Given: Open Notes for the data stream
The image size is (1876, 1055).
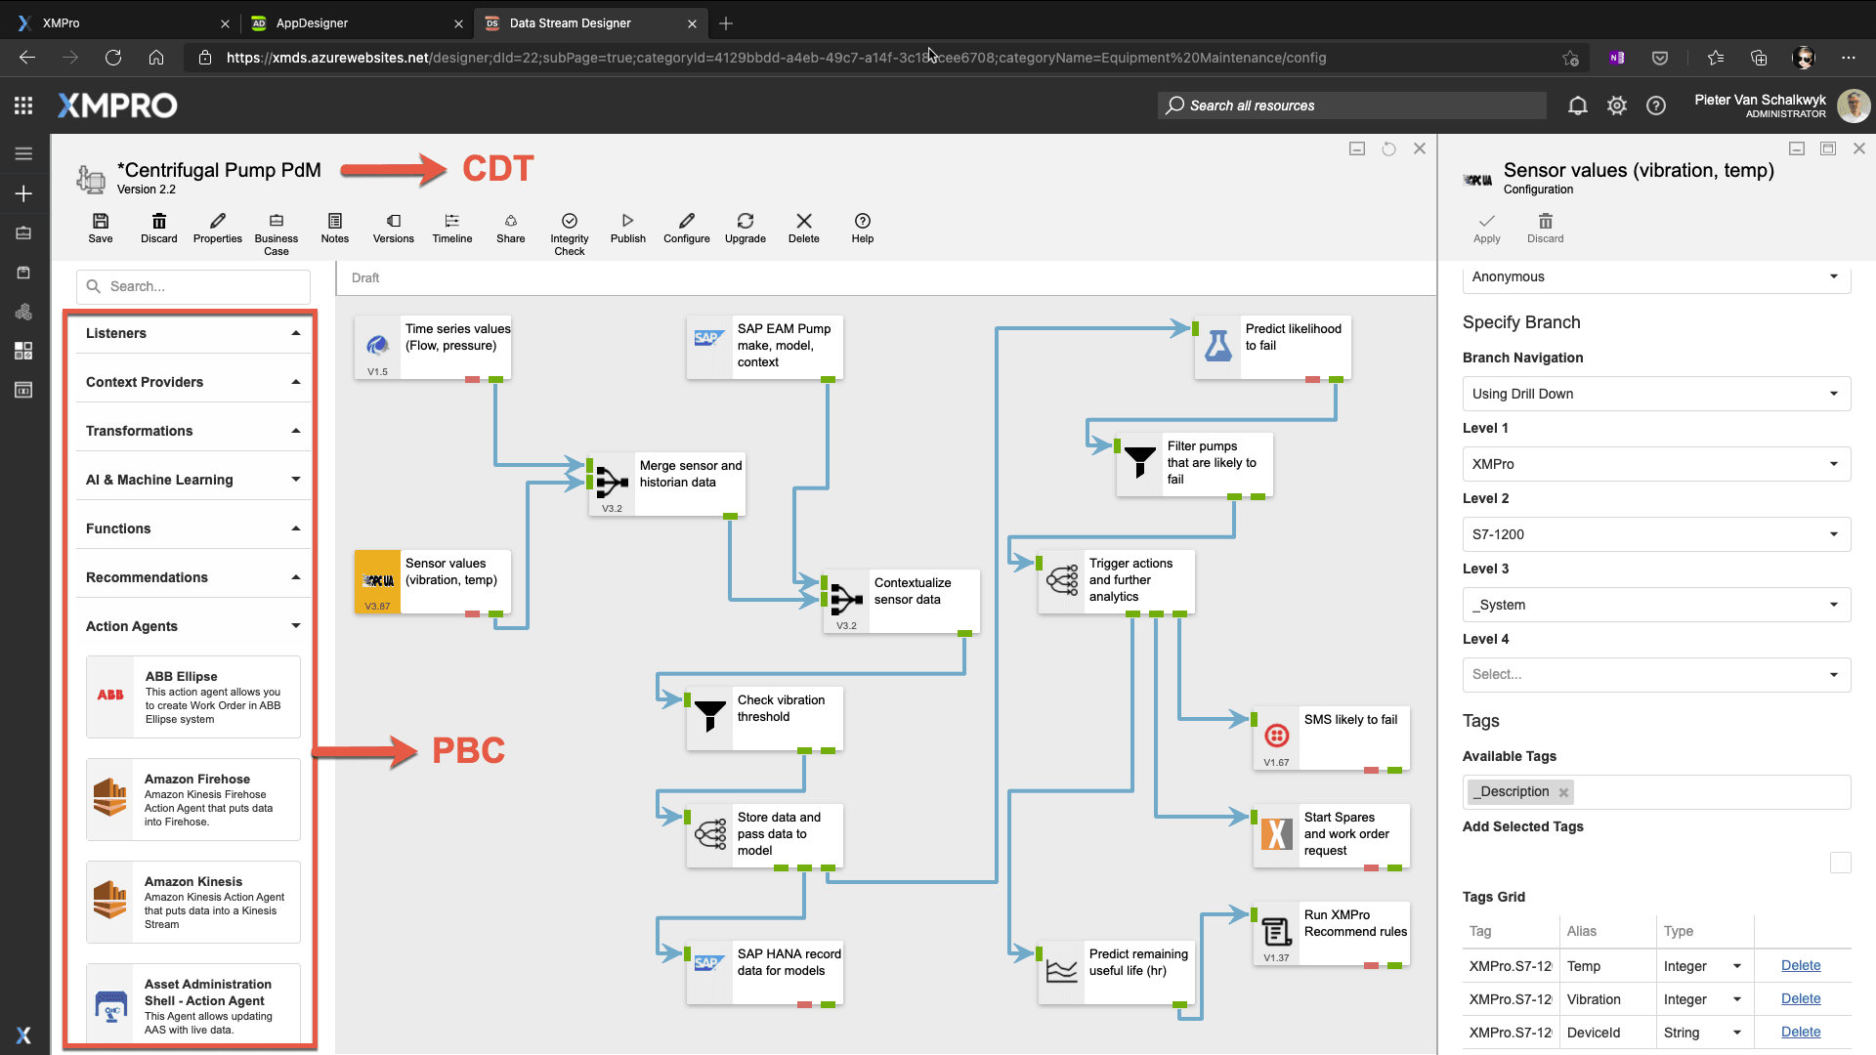Looking at the screenshot, I should point(334,229).
